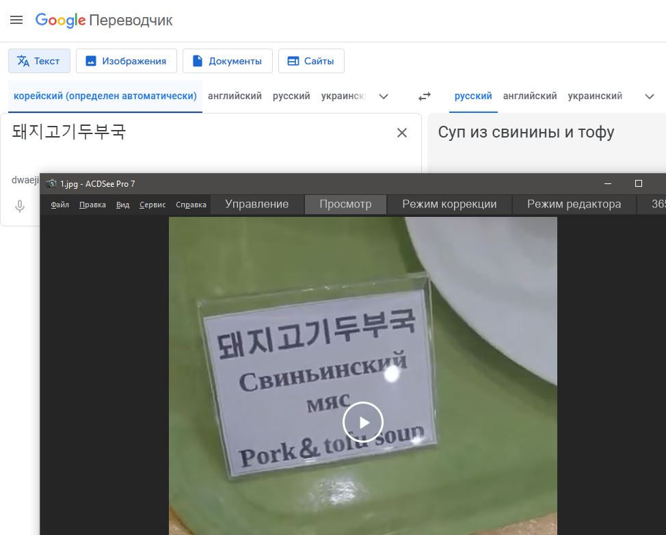
Task: Select английский as target language
Action: [530, 96]
